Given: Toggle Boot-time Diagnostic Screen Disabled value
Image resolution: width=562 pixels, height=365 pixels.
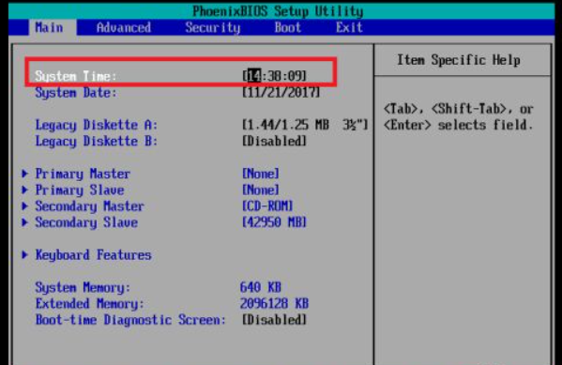Looking at the screenshot, I should [x=275, y=319].
